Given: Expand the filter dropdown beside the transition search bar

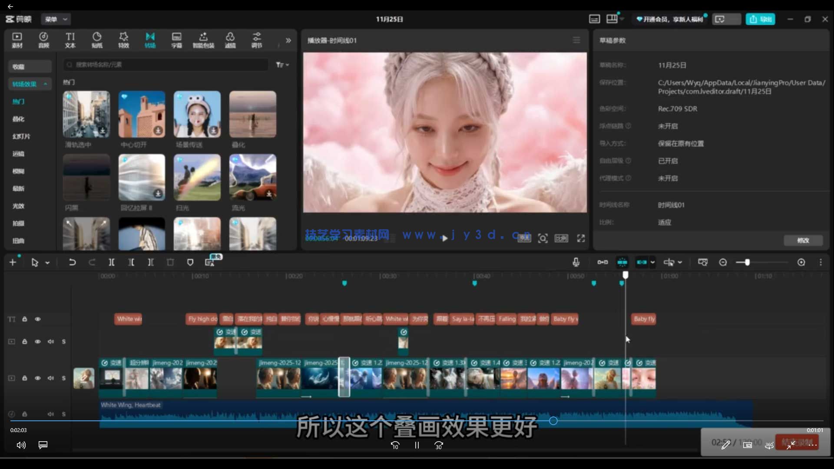Looking at the screenshot, I should tap(282, 64).
